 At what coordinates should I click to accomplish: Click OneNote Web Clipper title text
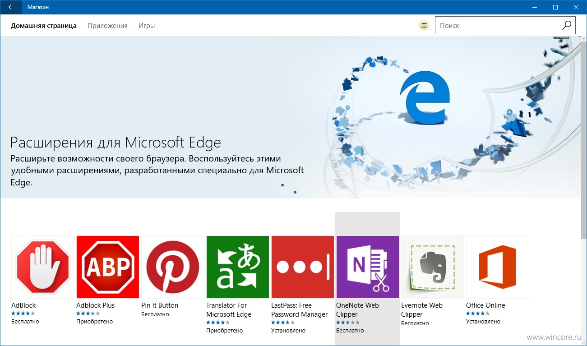[357, 310]
